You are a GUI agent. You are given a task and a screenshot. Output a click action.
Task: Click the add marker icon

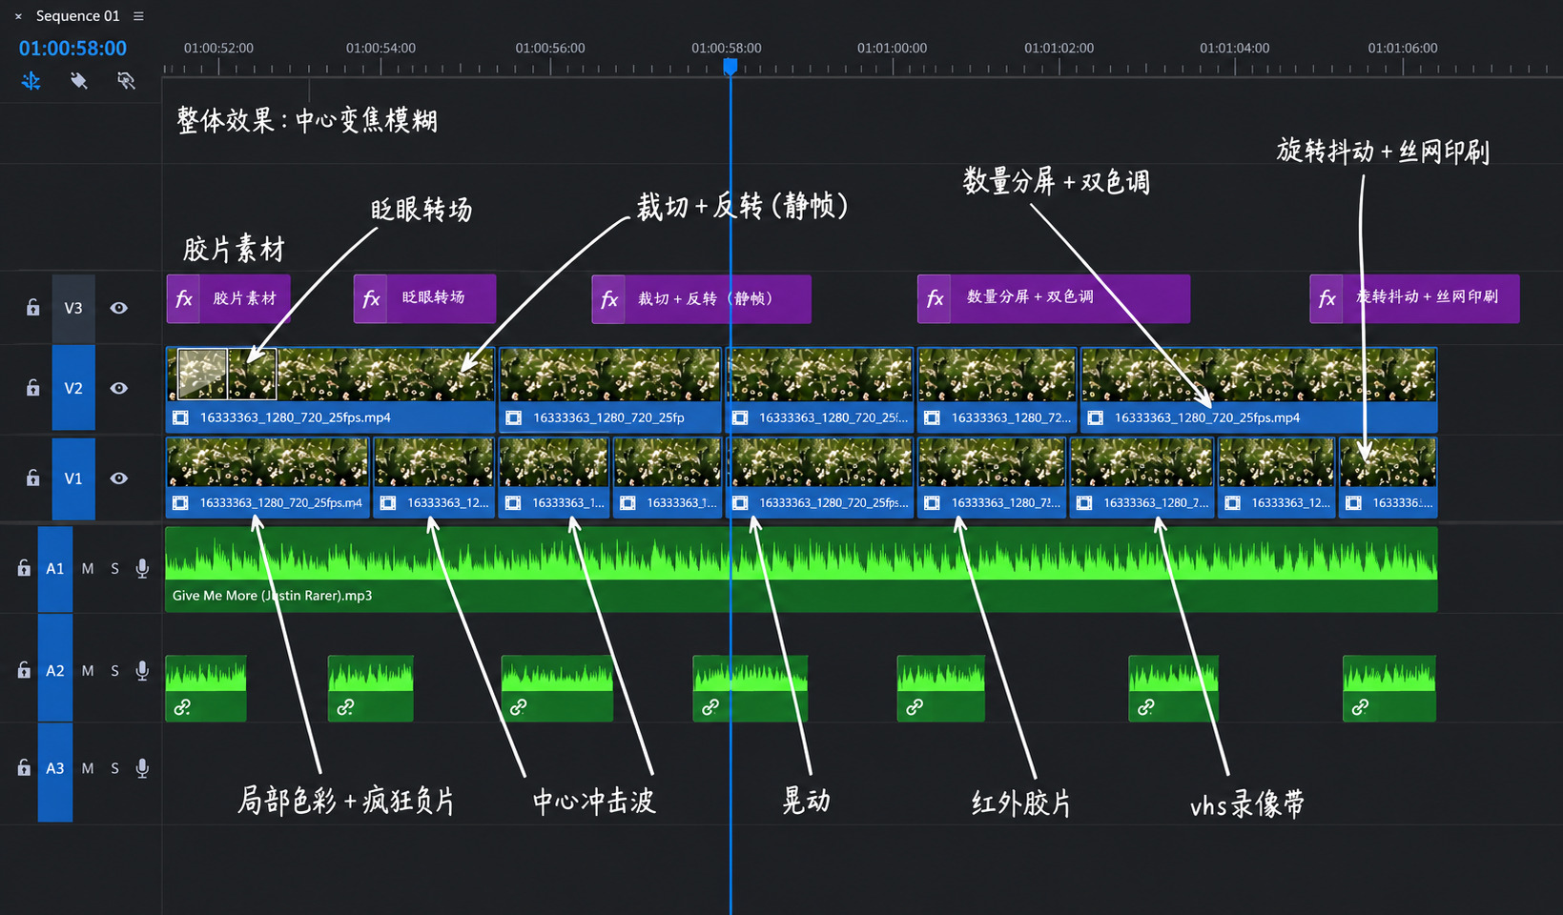(x=79, y=81)
